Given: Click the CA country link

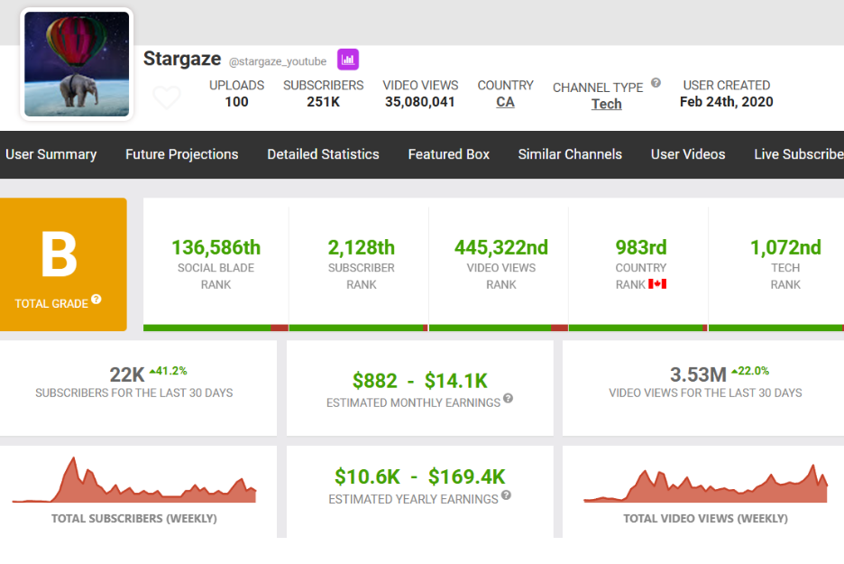Looking at the screenshot, I should click(x=505, y=102).
